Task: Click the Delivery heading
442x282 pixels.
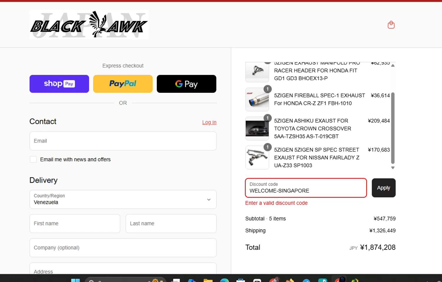Action: 43,180
